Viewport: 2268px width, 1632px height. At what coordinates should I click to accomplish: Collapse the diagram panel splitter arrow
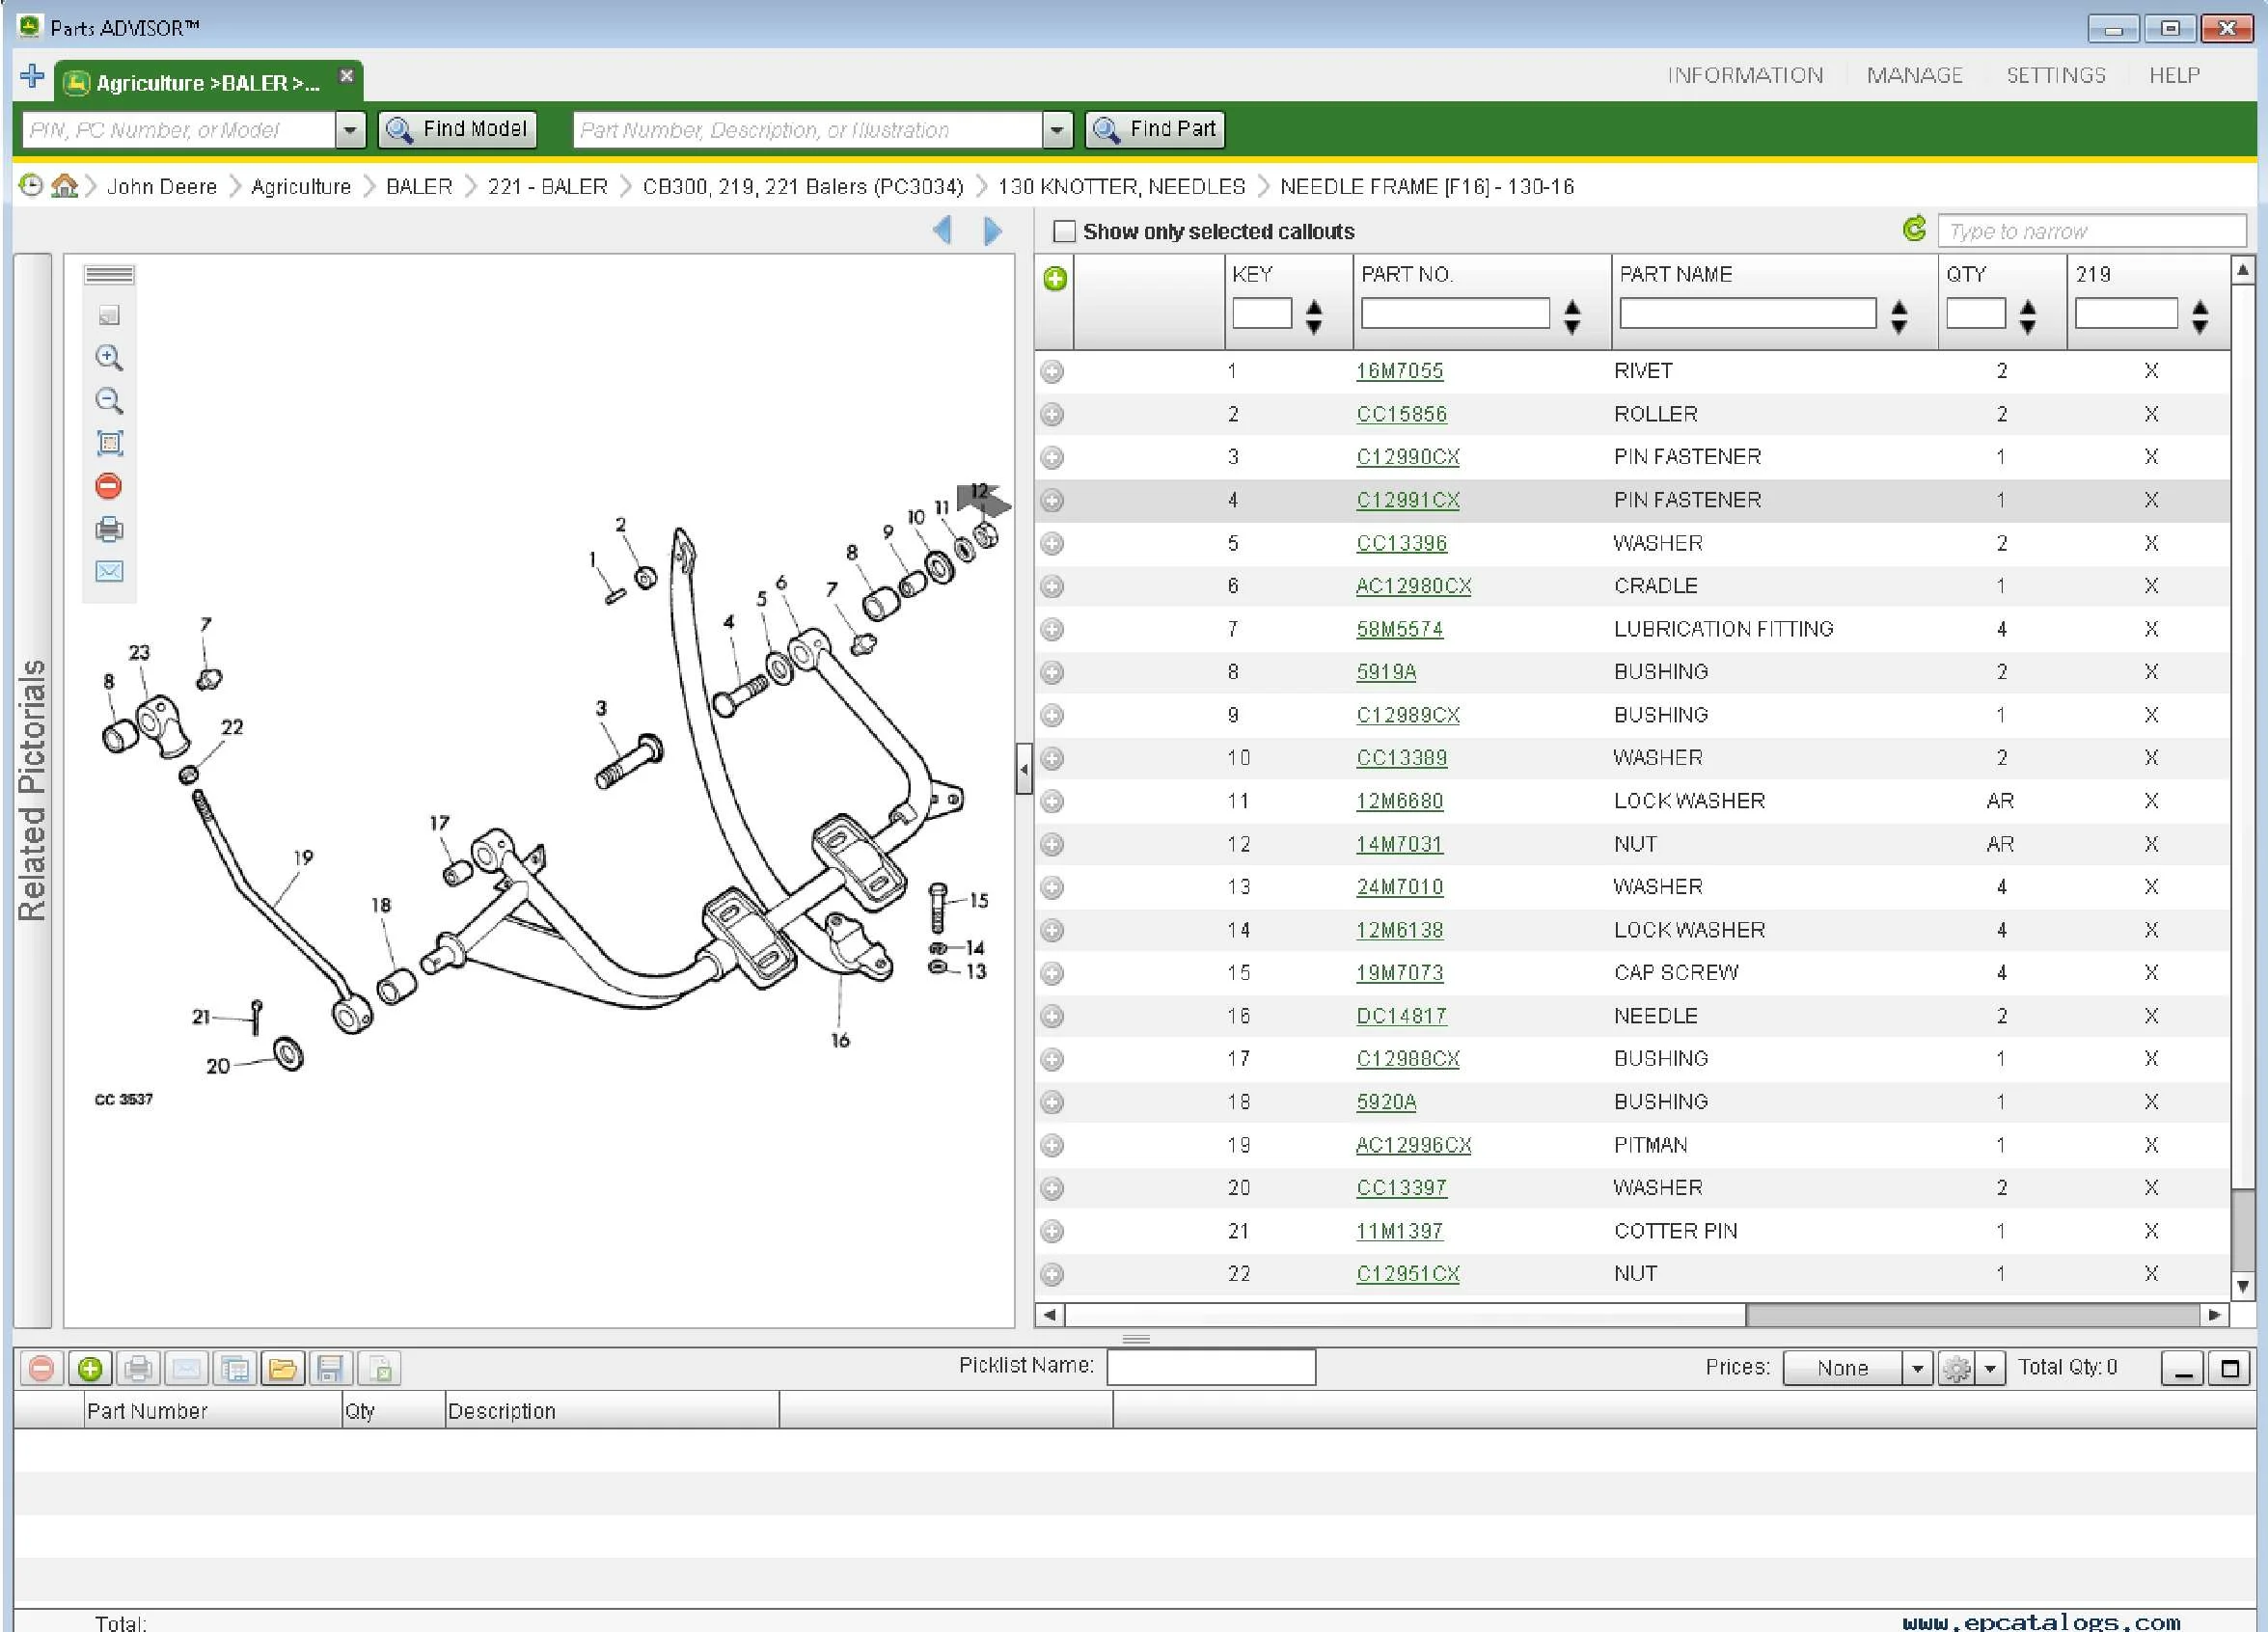(x=1023, y=769)
